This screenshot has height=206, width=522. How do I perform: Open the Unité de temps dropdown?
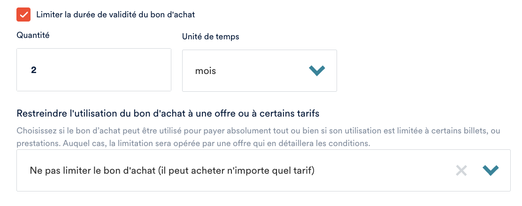259,71
